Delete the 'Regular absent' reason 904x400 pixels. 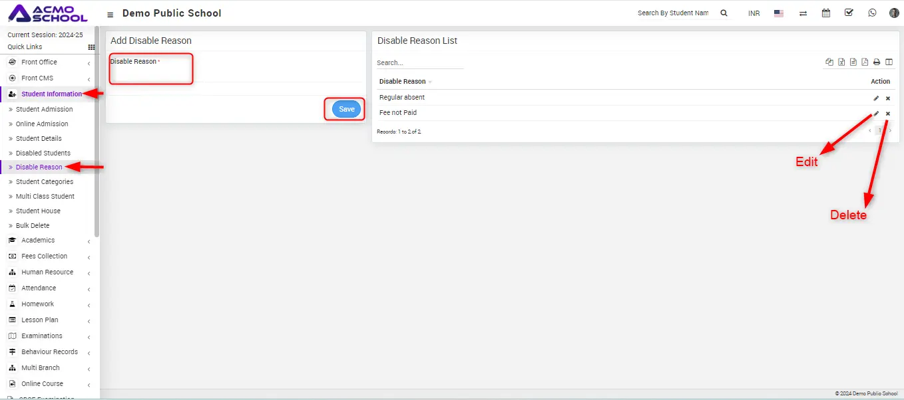pos(888,98)
